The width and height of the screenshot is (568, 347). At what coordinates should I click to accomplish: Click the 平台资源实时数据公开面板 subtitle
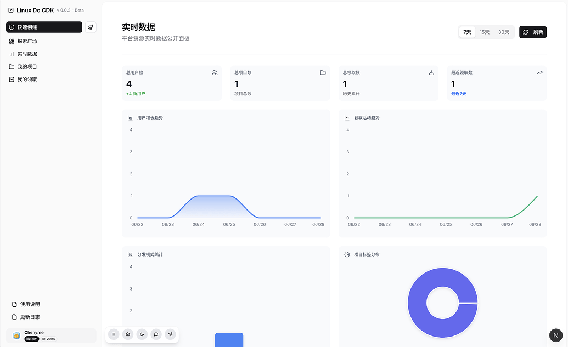click(x=156, y=38)
